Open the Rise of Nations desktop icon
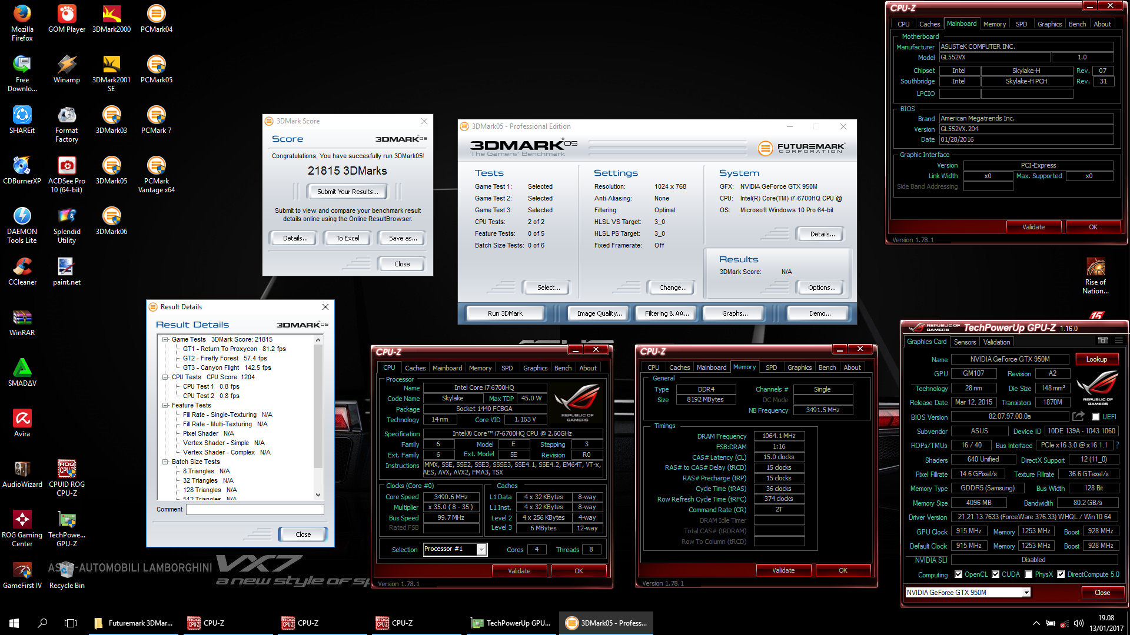Image resolution: width=1130 pixels, height=635 pixels. [1095, 275]
